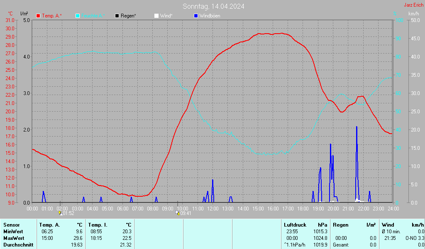The image size is (425, 249).
Task: Click the '01:52' moon time label
Action: 68,213
